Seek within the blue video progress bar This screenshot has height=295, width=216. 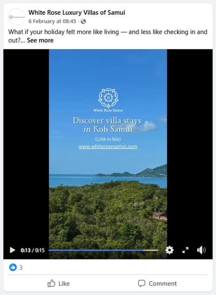pos(96,250)
